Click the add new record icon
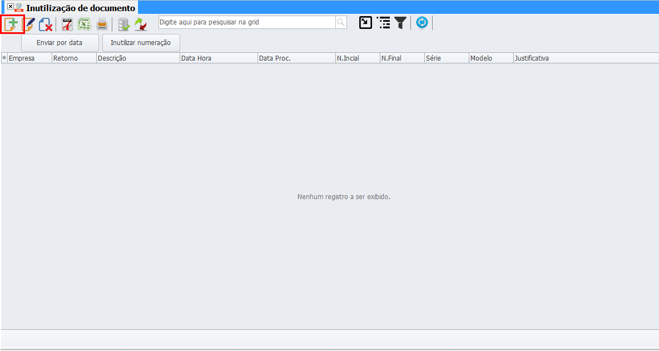The height and width of the screenshot is (351, 659). pyautogui.click(x=12, y=24)
